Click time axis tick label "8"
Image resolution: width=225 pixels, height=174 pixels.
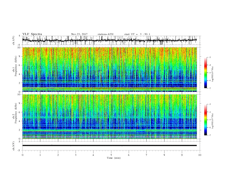point(164,155)
